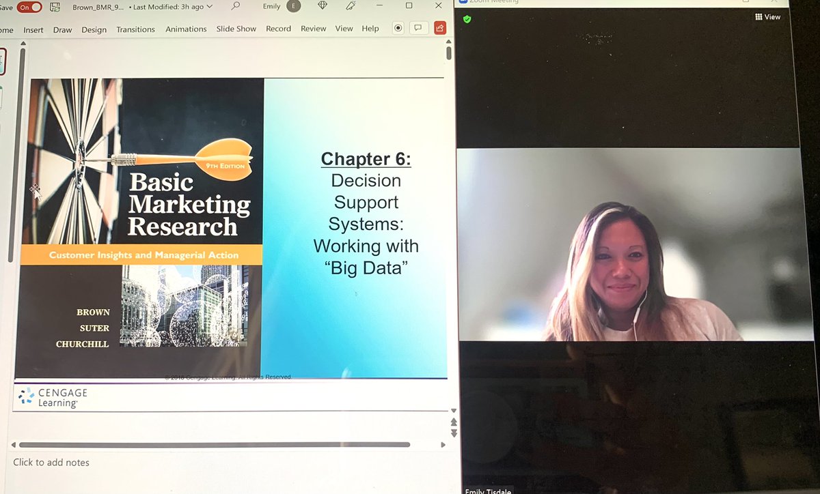
Task: Click the record circle icon in ribbon
Action: point(398,28)
